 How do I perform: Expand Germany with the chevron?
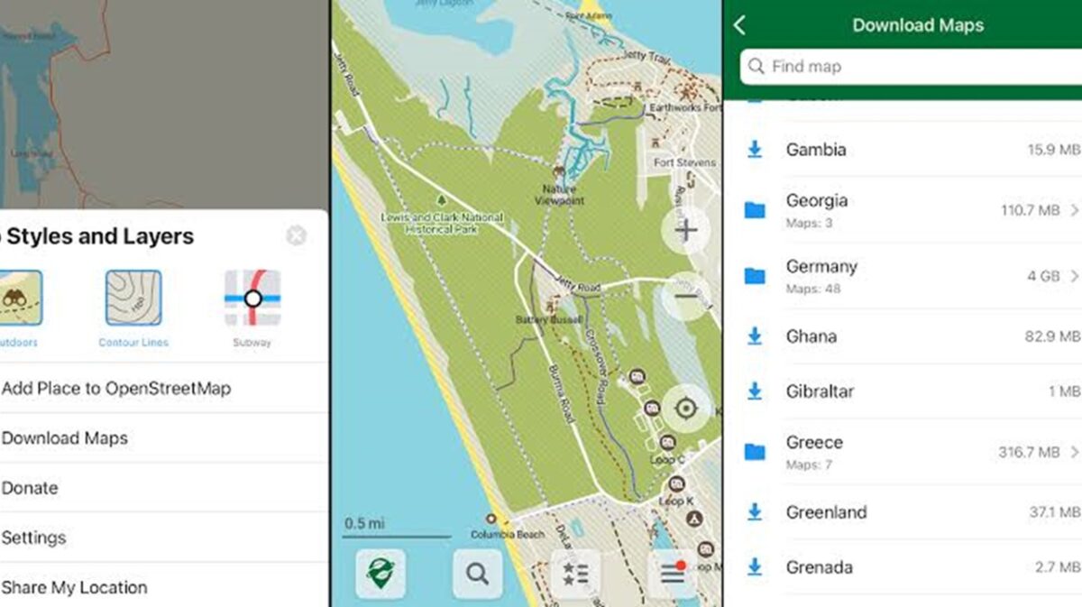(1074, 276)
